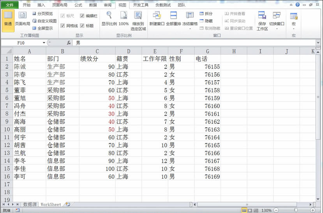This screenshot has width=323, height=213.
Task: Select column G header
Action: tap(207, 51)
